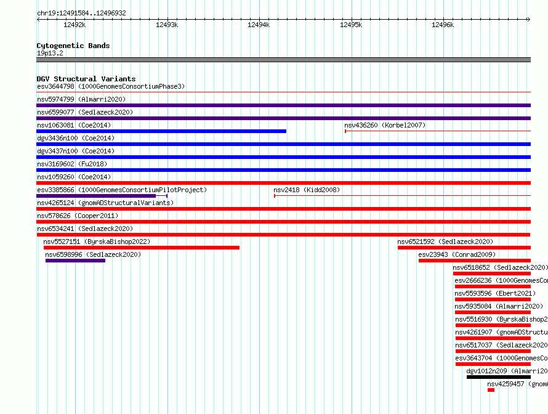Screen dimensions: 548x414
Task: Select the nsv5935084 (Almarri2020) label
Action: tap(499, 306)
